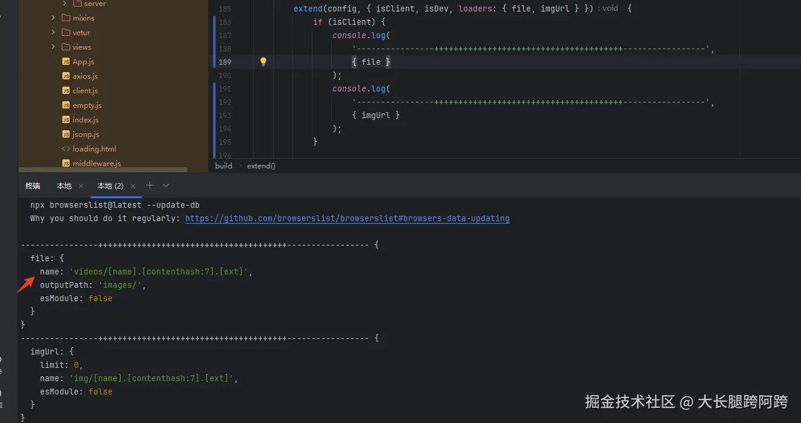Select the mixins folder name
Image resolution: width=801 pixels, height=423 pixels.
pos(84,18)
